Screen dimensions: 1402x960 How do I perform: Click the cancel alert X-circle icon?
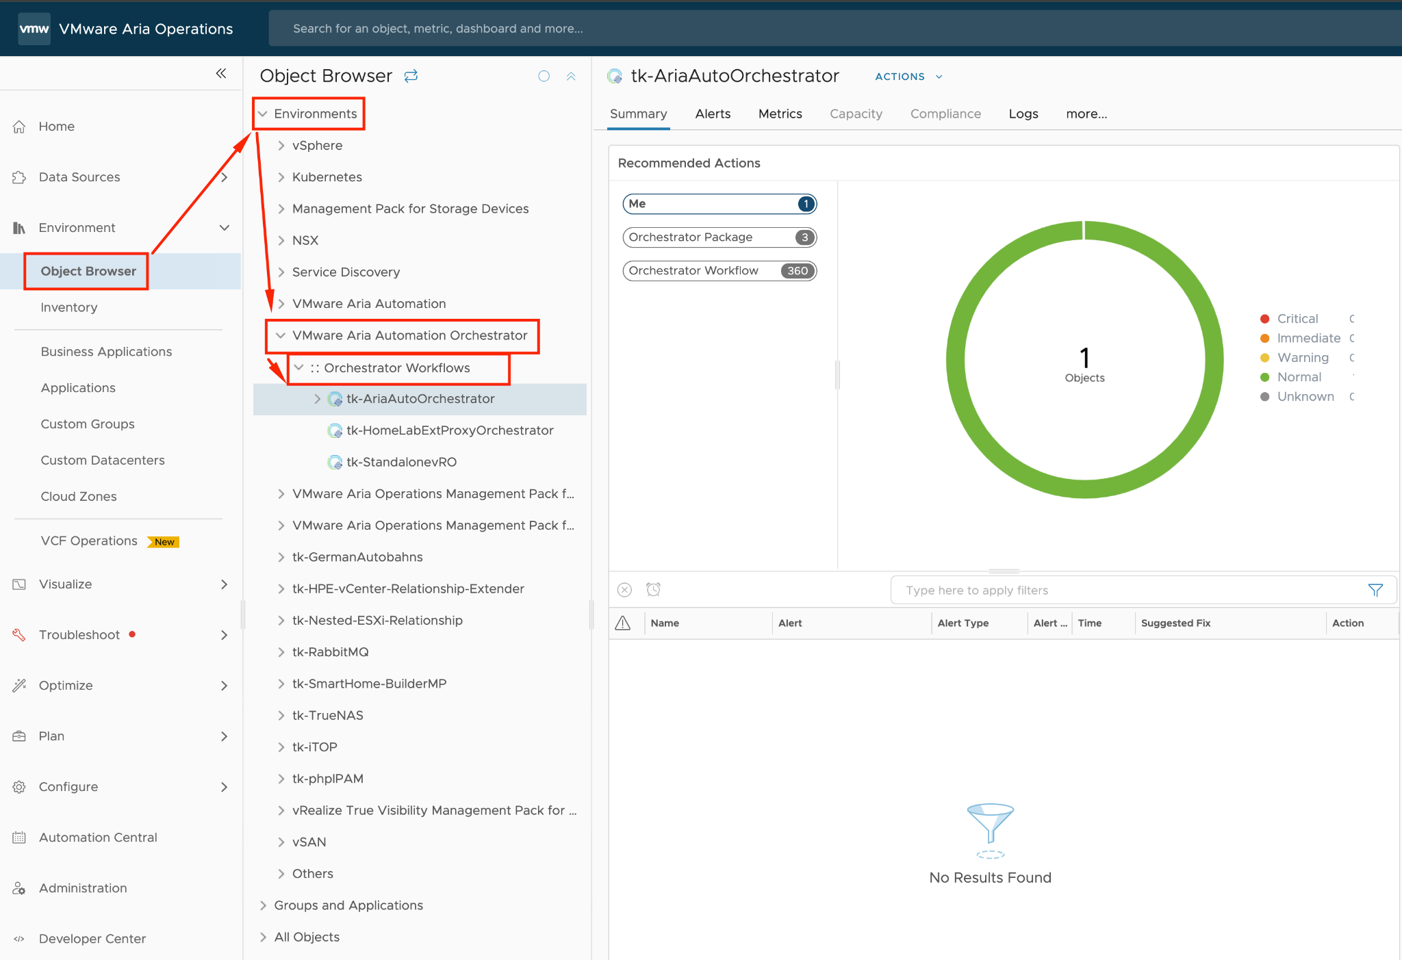(624, 590)
